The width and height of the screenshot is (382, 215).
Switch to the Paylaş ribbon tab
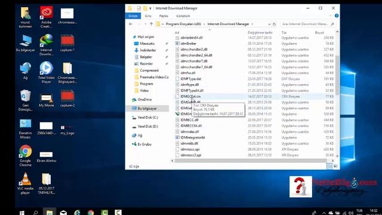(164, 16)
